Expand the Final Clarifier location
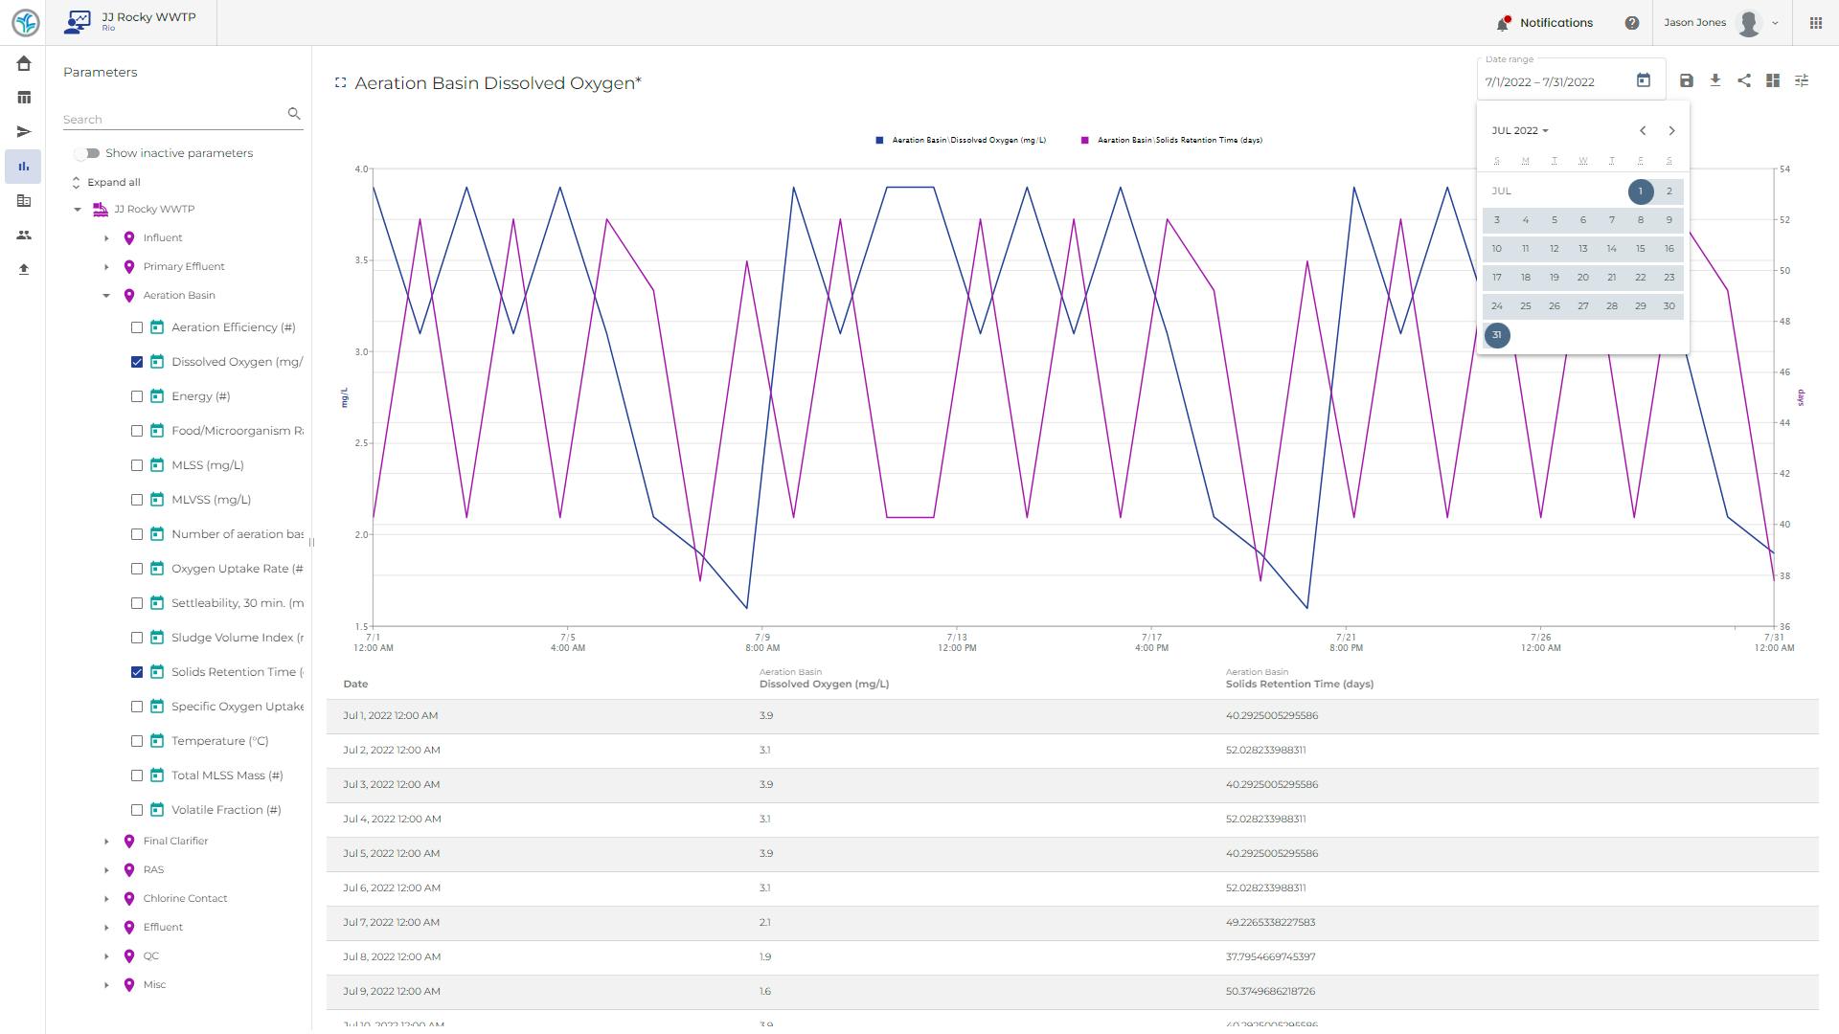 tap(105, 841)
